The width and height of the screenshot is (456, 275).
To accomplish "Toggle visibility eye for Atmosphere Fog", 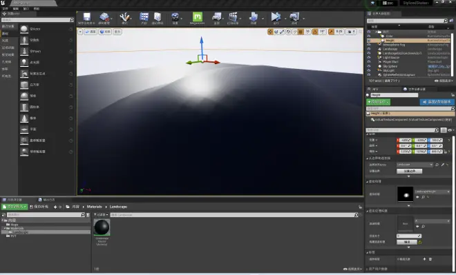I will point(369,45).
